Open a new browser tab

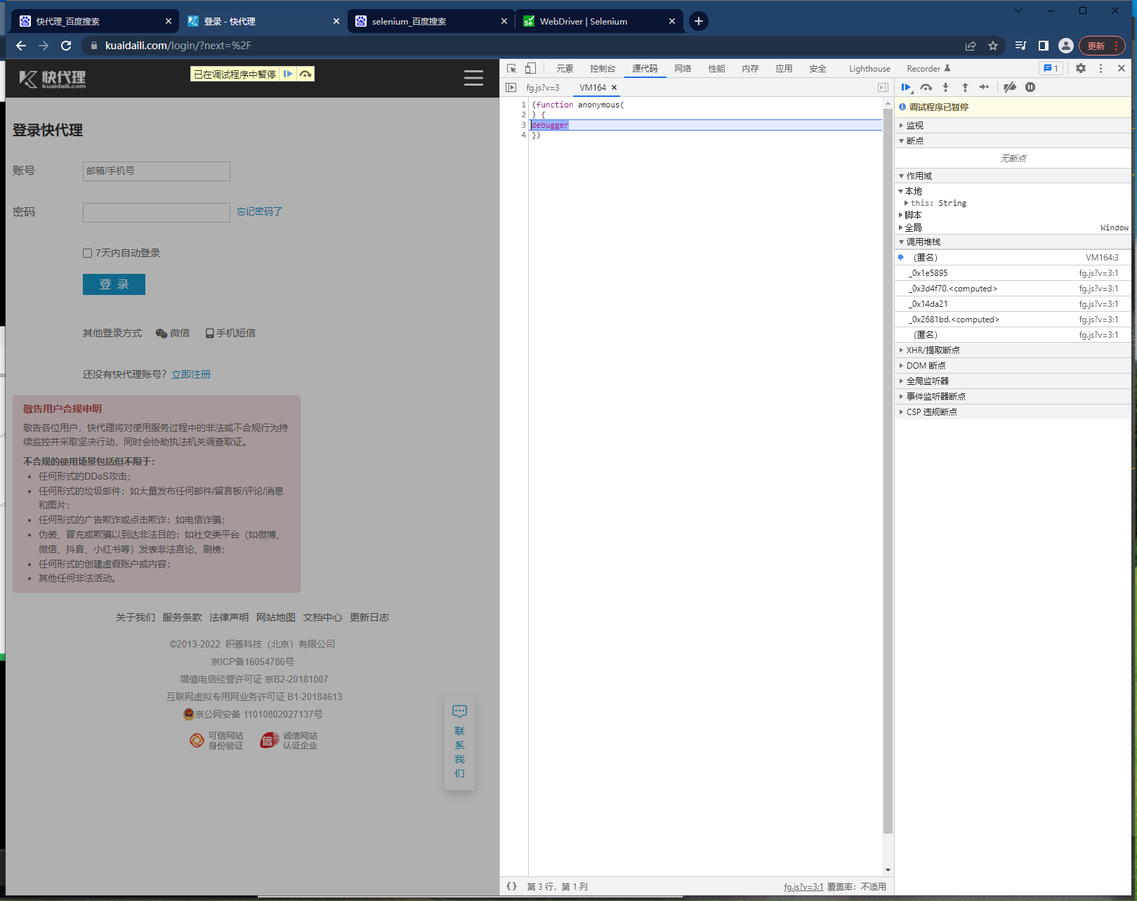[x=699, y=21]
